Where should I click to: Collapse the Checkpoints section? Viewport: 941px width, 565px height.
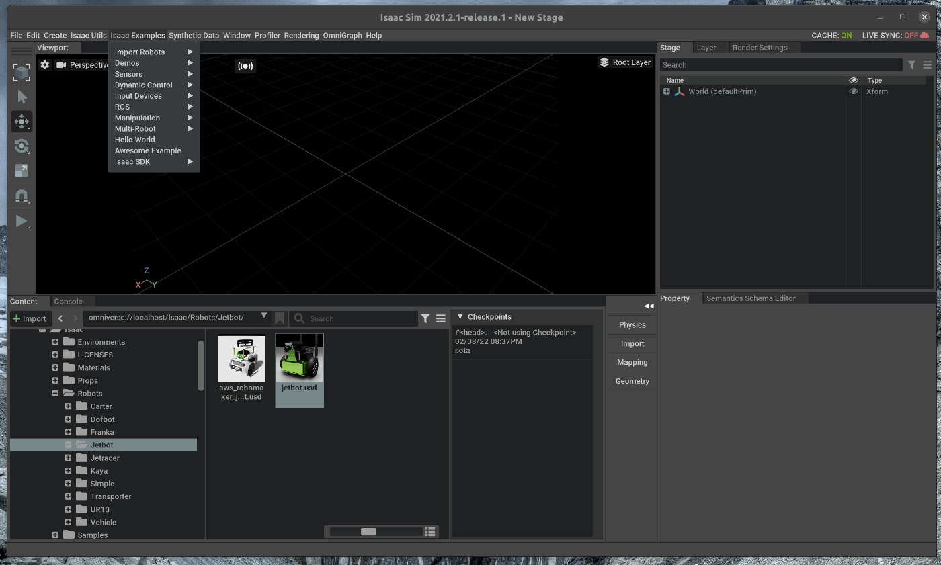click(460, 317)
